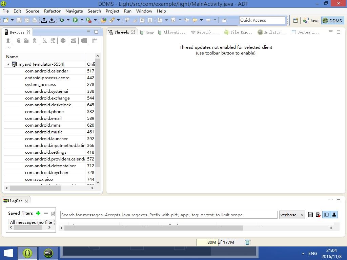Select All messages filter in LogCat
Screen dimensions: 347x260
[31, 222]
